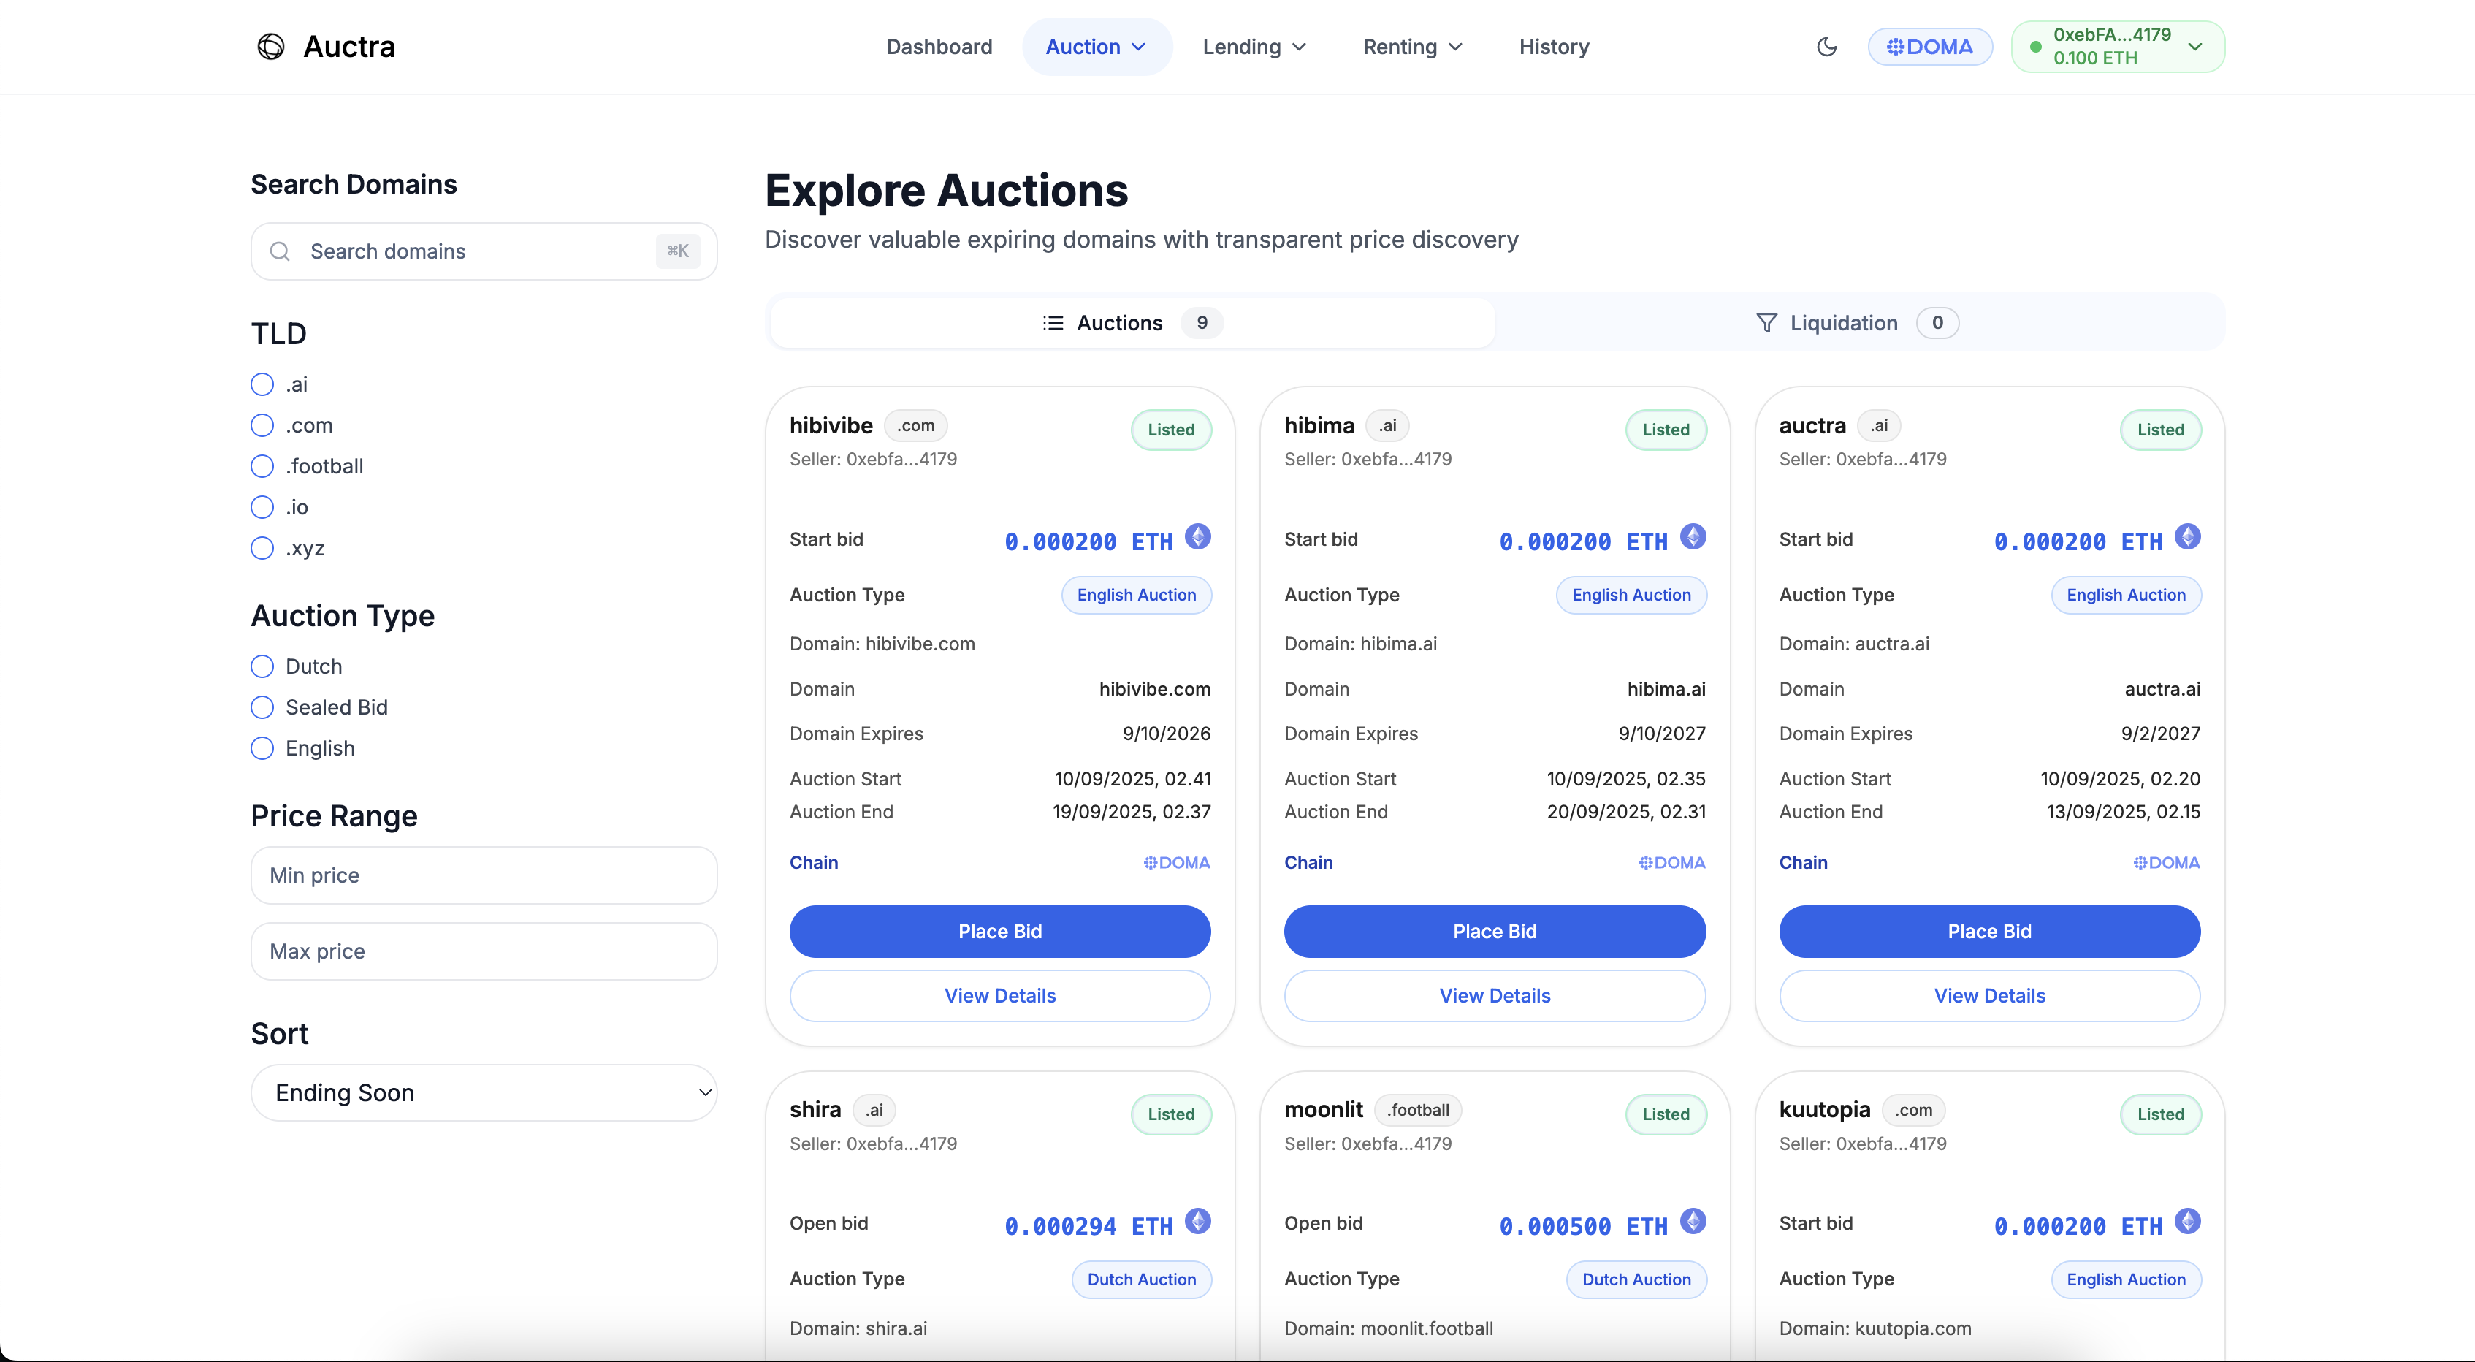Image resolution: width=2475 pixels, height=1362 pixels.
Task: Click Ethereum icon on the moonlit open bid
Action: click(x=1693, y=1222)
